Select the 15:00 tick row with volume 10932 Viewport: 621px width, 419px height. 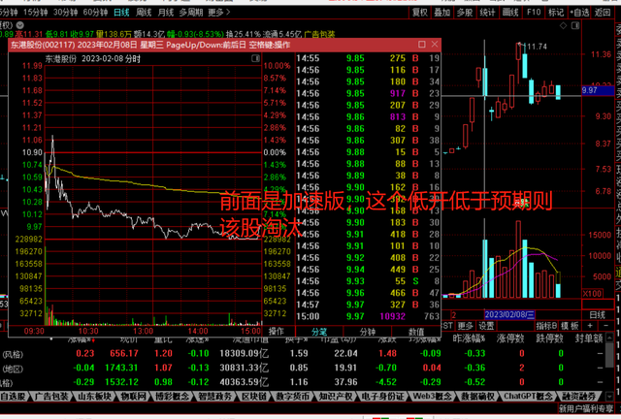pyautogui.click(x=368, y=316)
